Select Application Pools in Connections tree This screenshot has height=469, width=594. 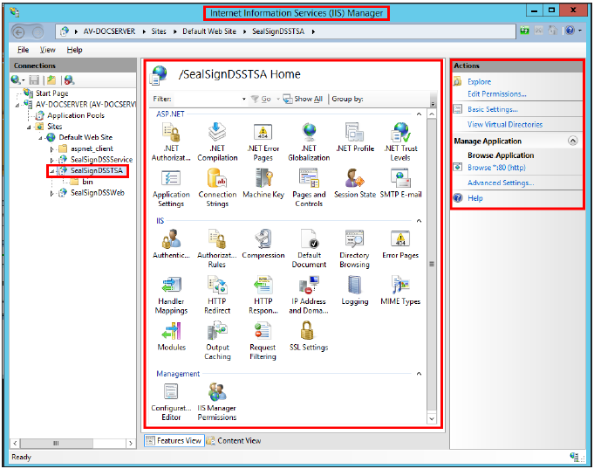pos(76,115)
